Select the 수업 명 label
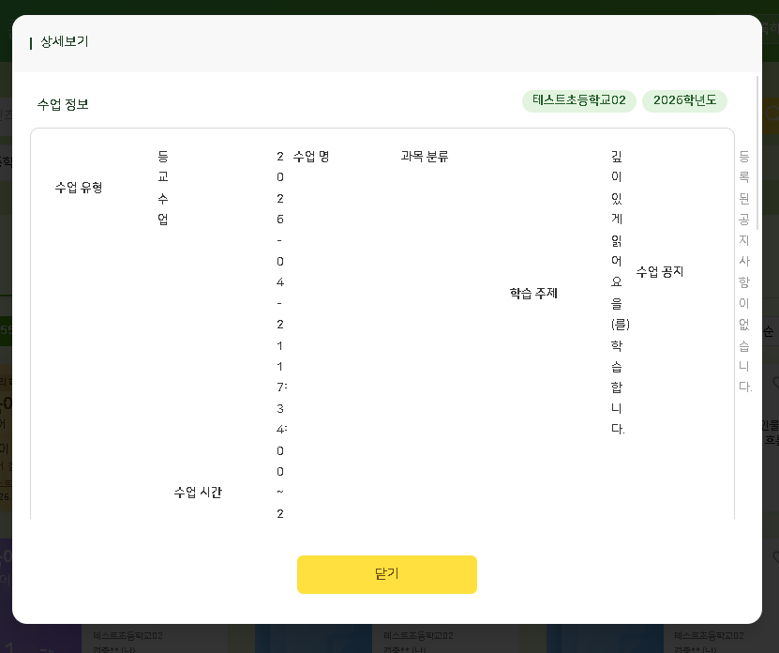Viewport: 779px width, 653px height. 311,157
